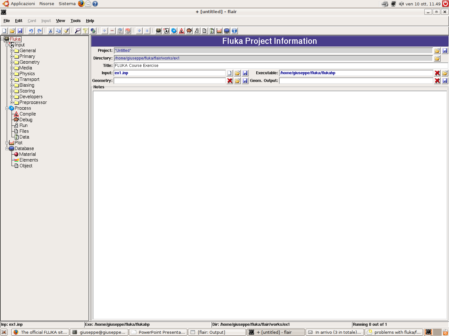Save the input file beside the Input field
The width and height of the screenshot is (449, 336).
click(x=245, y=73)
